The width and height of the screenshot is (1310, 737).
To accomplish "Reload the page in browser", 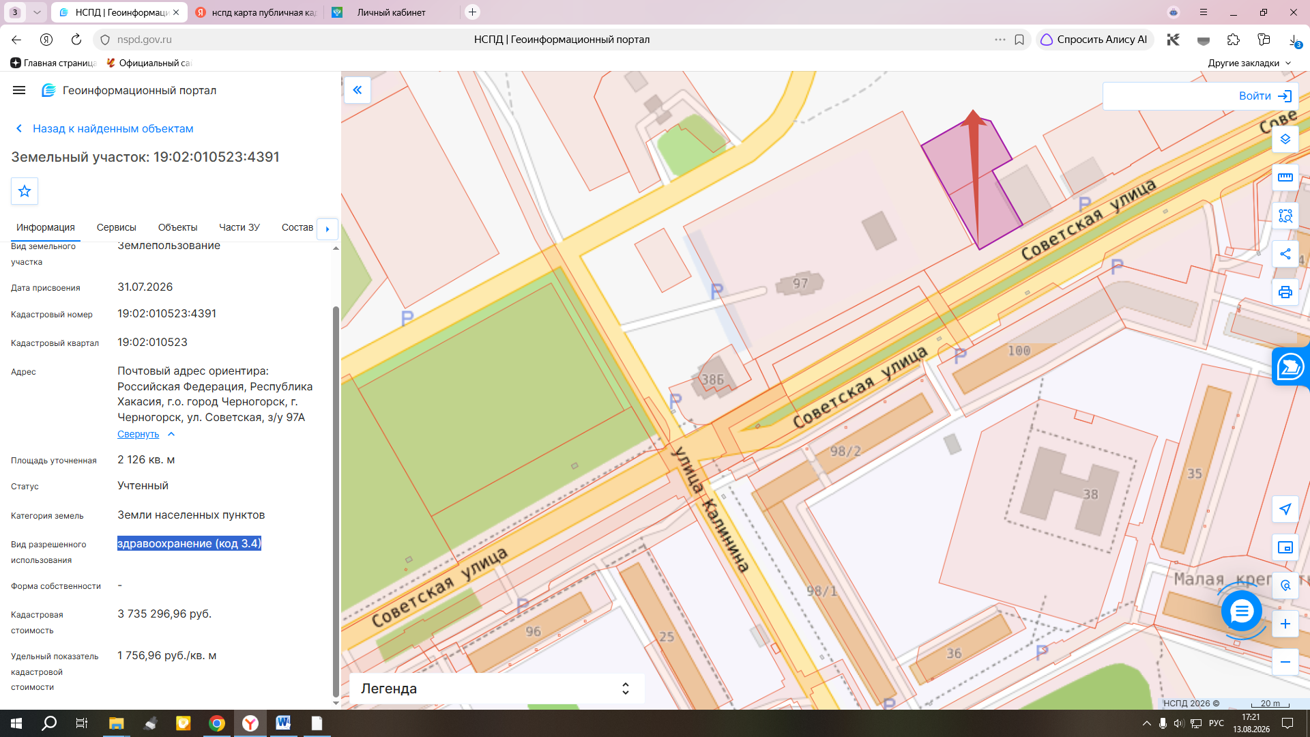I will 76,40.
